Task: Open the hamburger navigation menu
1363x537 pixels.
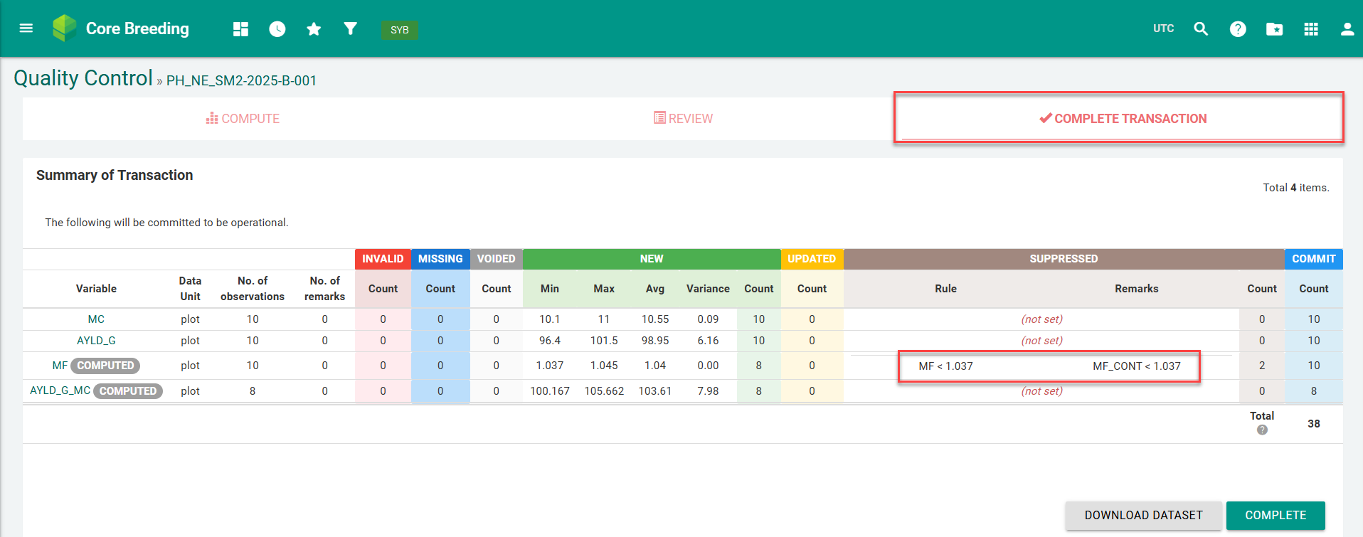Action: [x=26, y=28]
